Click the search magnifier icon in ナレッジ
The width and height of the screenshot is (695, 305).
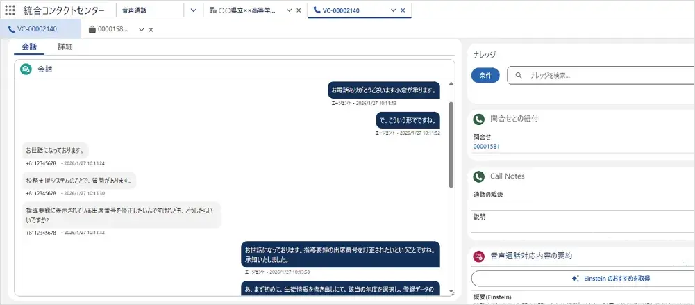click(x=519, y=75)
